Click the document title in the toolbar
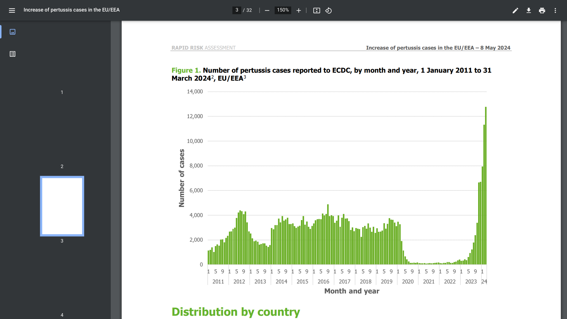Image resolution: width=567 pixels, height=319 pixels. 71,10
